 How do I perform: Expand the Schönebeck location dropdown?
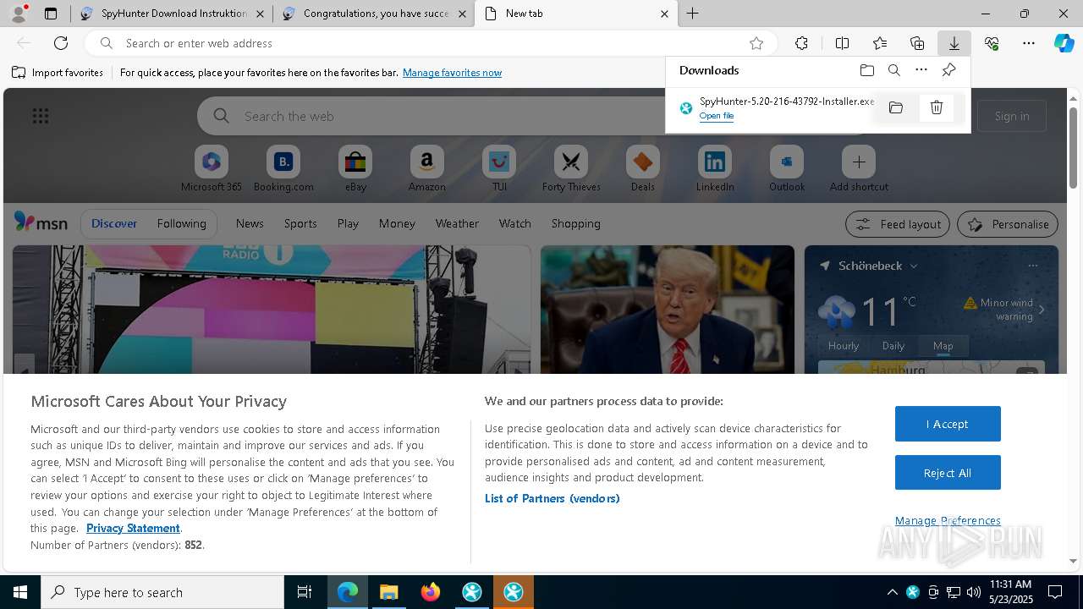914,266
